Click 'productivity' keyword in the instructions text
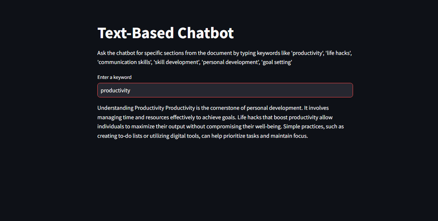438x221 pixels. tap(307, 53)
